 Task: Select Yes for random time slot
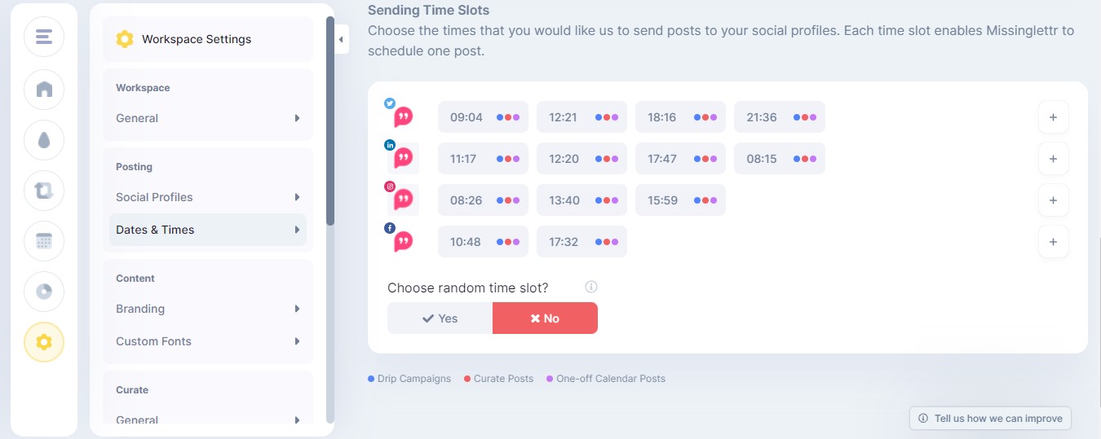point(440,318)
